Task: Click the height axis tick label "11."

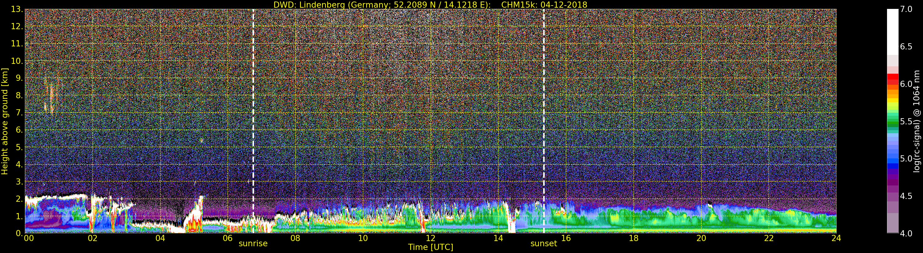Action: [x=17, y=44]
